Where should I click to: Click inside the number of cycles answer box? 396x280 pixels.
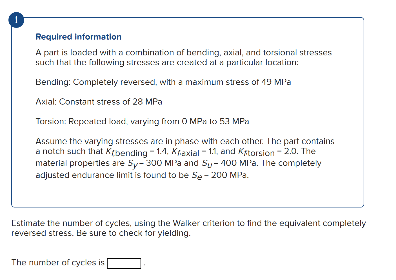[x=124, y=263]
